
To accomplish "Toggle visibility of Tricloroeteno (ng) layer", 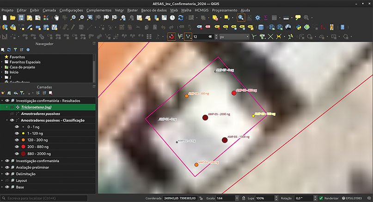I will pos(12,107).
